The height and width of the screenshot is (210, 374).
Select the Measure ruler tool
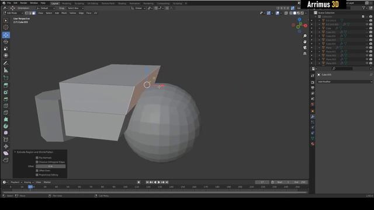6,70
